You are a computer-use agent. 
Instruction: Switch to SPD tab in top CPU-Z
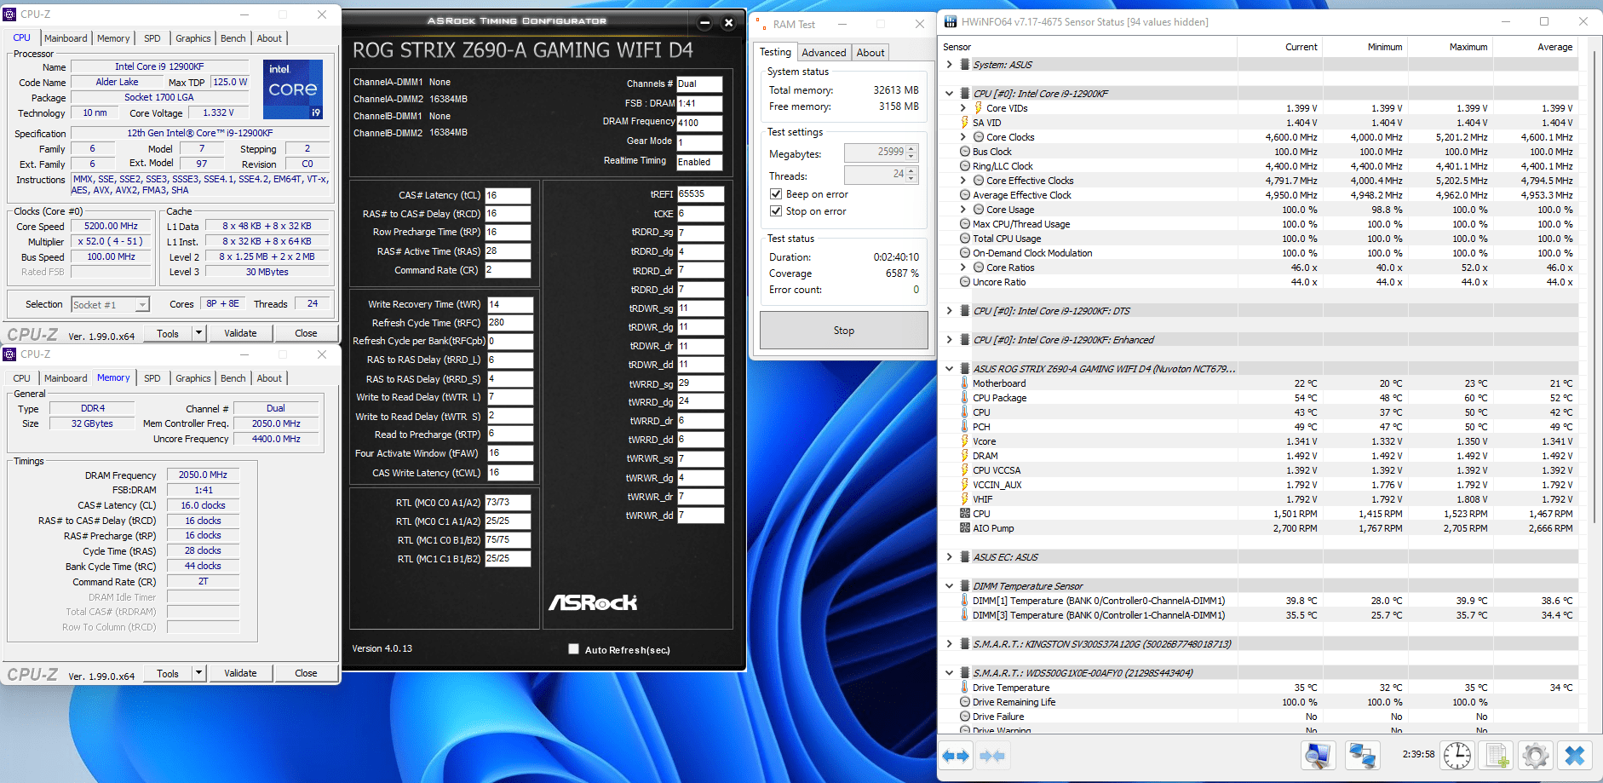tap(152, 38)
